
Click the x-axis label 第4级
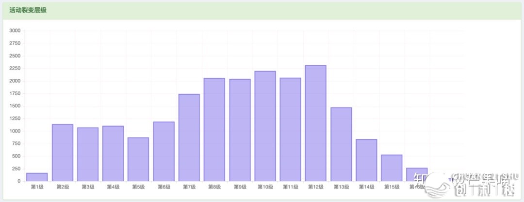[x=113, y=187]
